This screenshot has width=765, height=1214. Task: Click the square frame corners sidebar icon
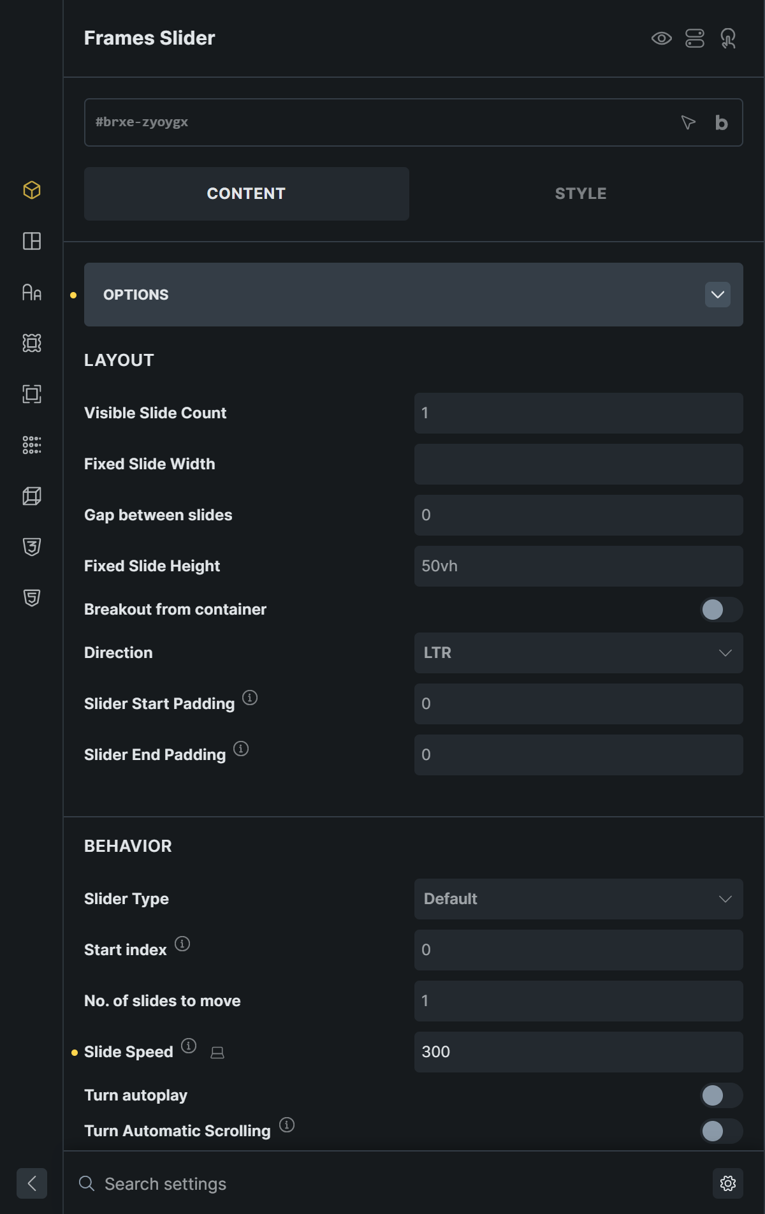pyautogui.click(x=32, y=394)
